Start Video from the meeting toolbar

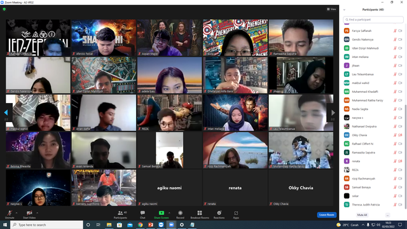[29, 214]
